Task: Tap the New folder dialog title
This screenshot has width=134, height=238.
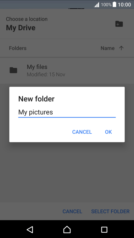Action: click(x=36, y=99)
